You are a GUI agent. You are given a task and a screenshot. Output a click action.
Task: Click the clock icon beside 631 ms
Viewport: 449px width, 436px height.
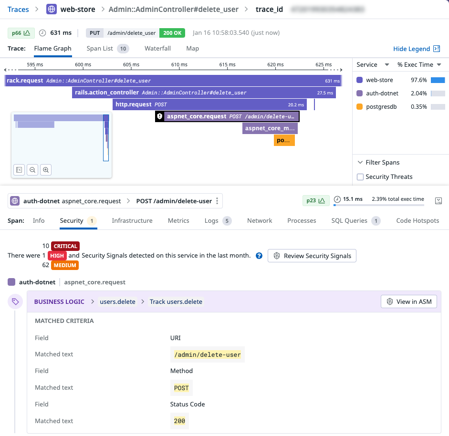coord(42,33)
